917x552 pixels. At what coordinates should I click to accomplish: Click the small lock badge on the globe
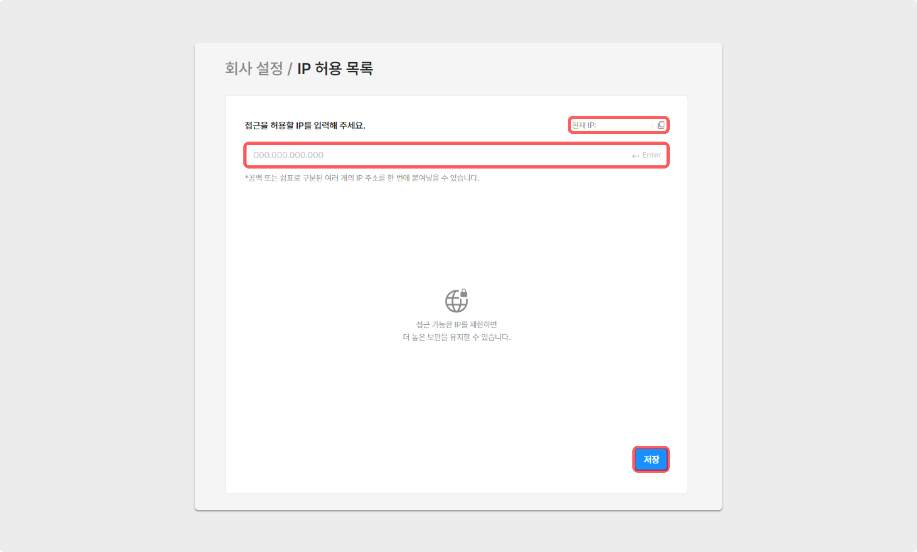(464, 293)
